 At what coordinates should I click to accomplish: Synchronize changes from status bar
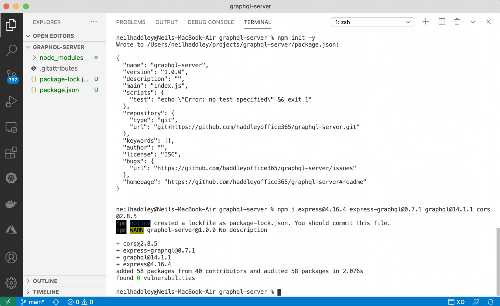56,302
